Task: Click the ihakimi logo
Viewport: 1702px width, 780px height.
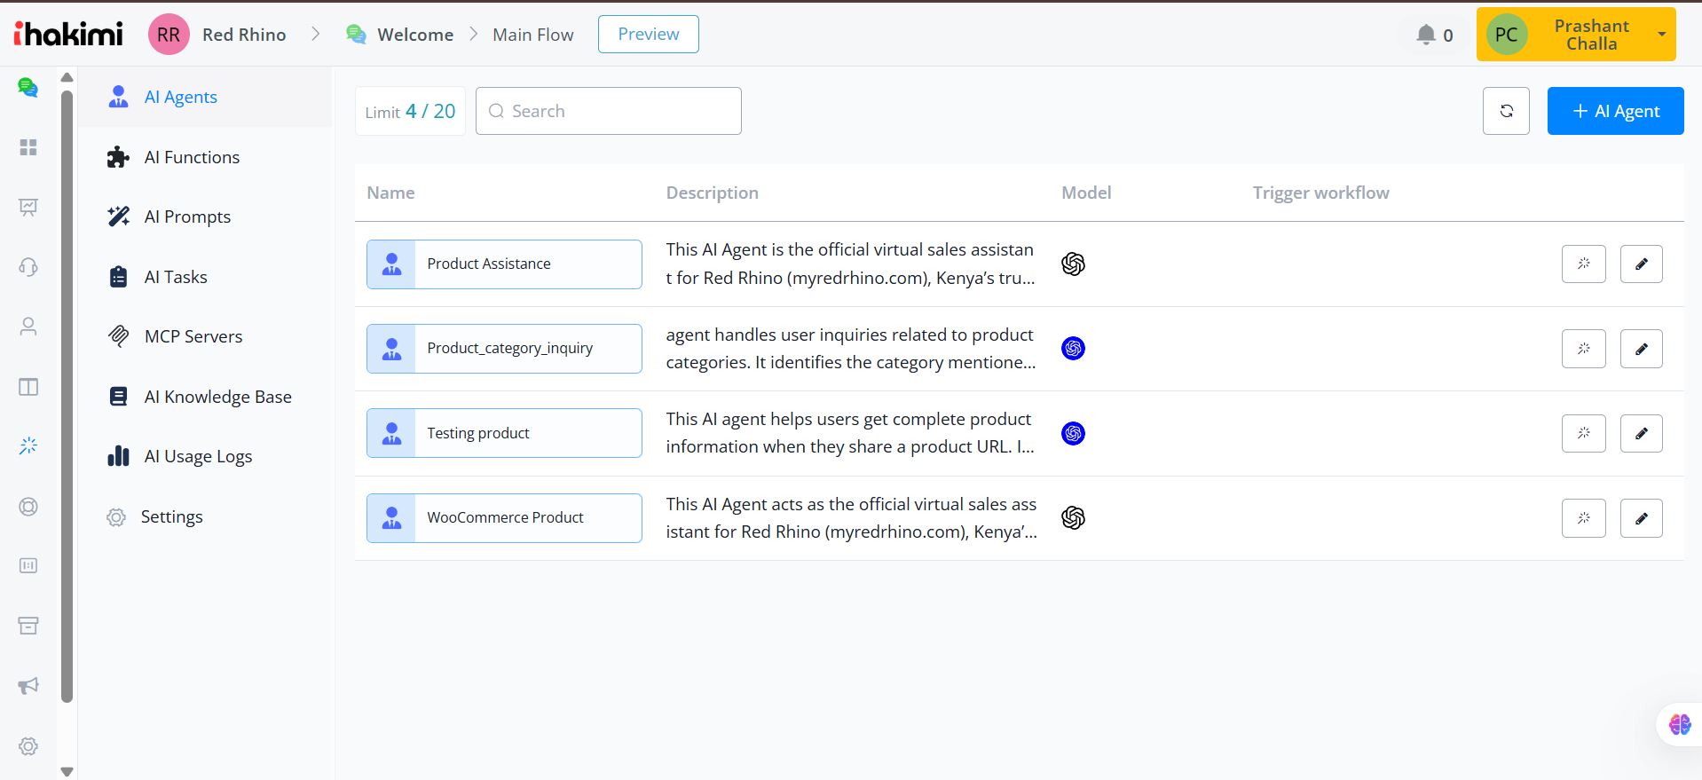Action: click(x=68, y=34)
